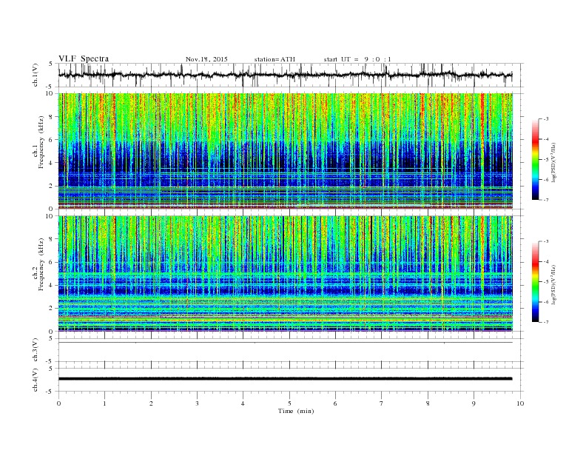Click the ch.2 spectrogram color bar
Image resolution: width=586 pixels, height=453 pixels.
click(x=536, y=282)
